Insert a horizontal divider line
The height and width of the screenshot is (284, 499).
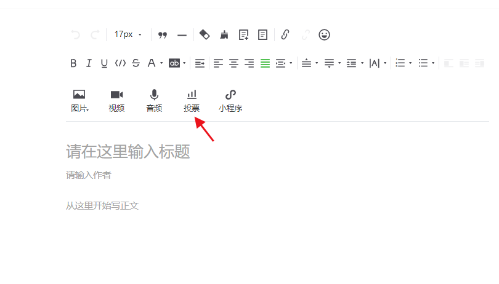pos(182,35)
